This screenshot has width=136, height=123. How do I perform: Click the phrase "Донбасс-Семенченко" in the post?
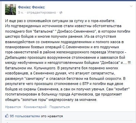tap(76, 31)
